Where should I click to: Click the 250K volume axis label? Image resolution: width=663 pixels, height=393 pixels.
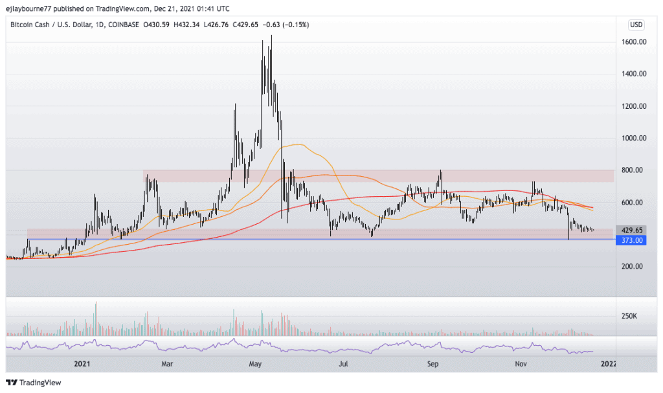pyautogui.click(x=629, y=316)
